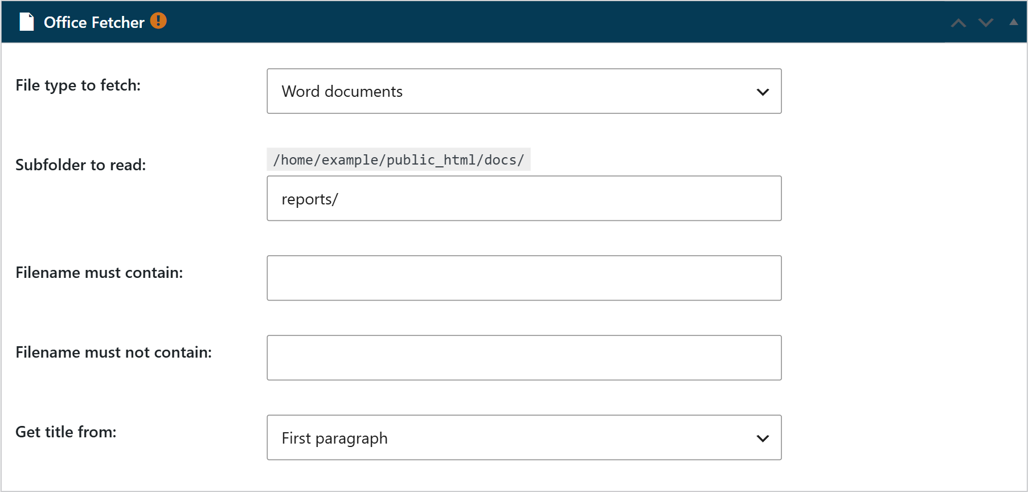Move the Office Fetcher panel up

pyautogui.click(x=959, y=23)
